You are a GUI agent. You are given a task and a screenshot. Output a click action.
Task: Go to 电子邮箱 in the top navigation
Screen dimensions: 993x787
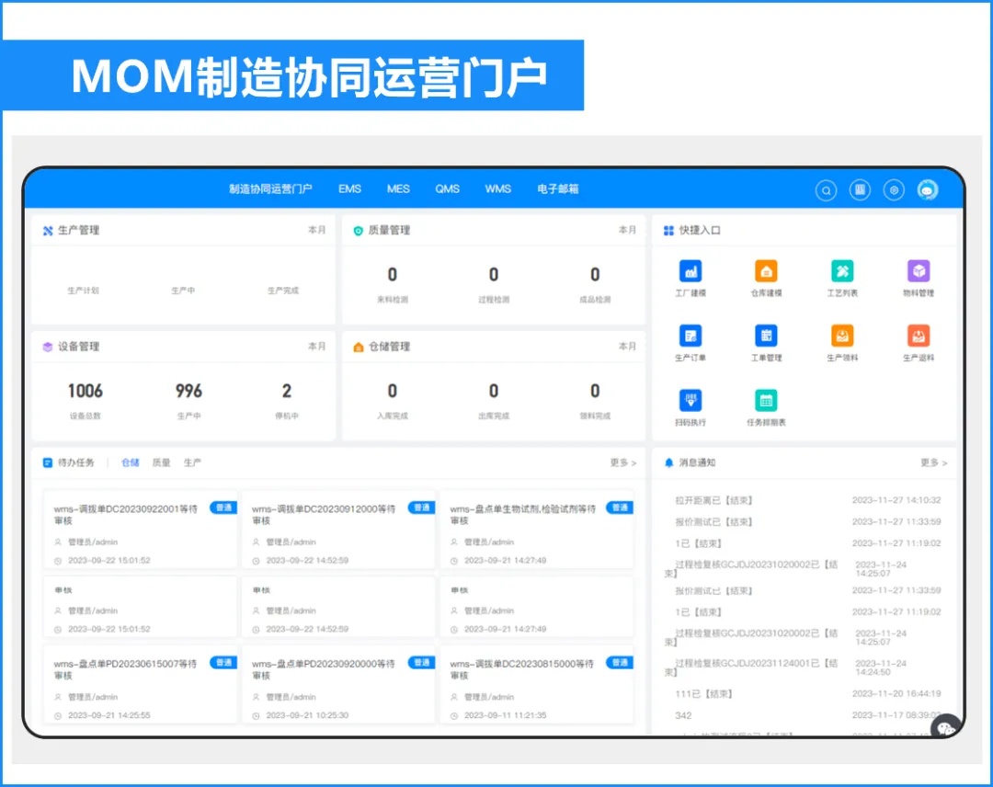click(x=558, y=189)
